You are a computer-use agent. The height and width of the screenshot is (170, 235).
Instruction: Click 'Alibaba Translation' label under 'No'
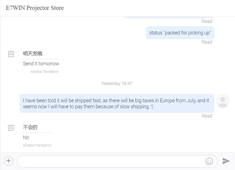(37, 145)
